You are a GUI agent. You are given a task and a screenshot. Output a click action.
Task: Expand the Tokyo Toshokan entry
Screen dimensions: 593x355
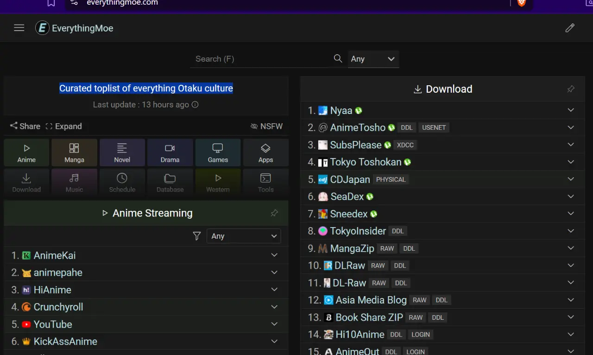[571, 162]
